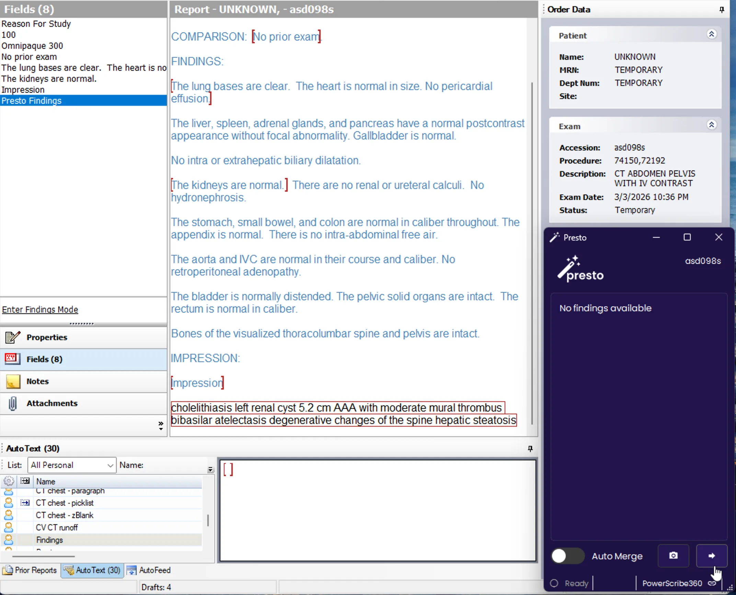Click the Ready status indicator circle

[554, 583]
